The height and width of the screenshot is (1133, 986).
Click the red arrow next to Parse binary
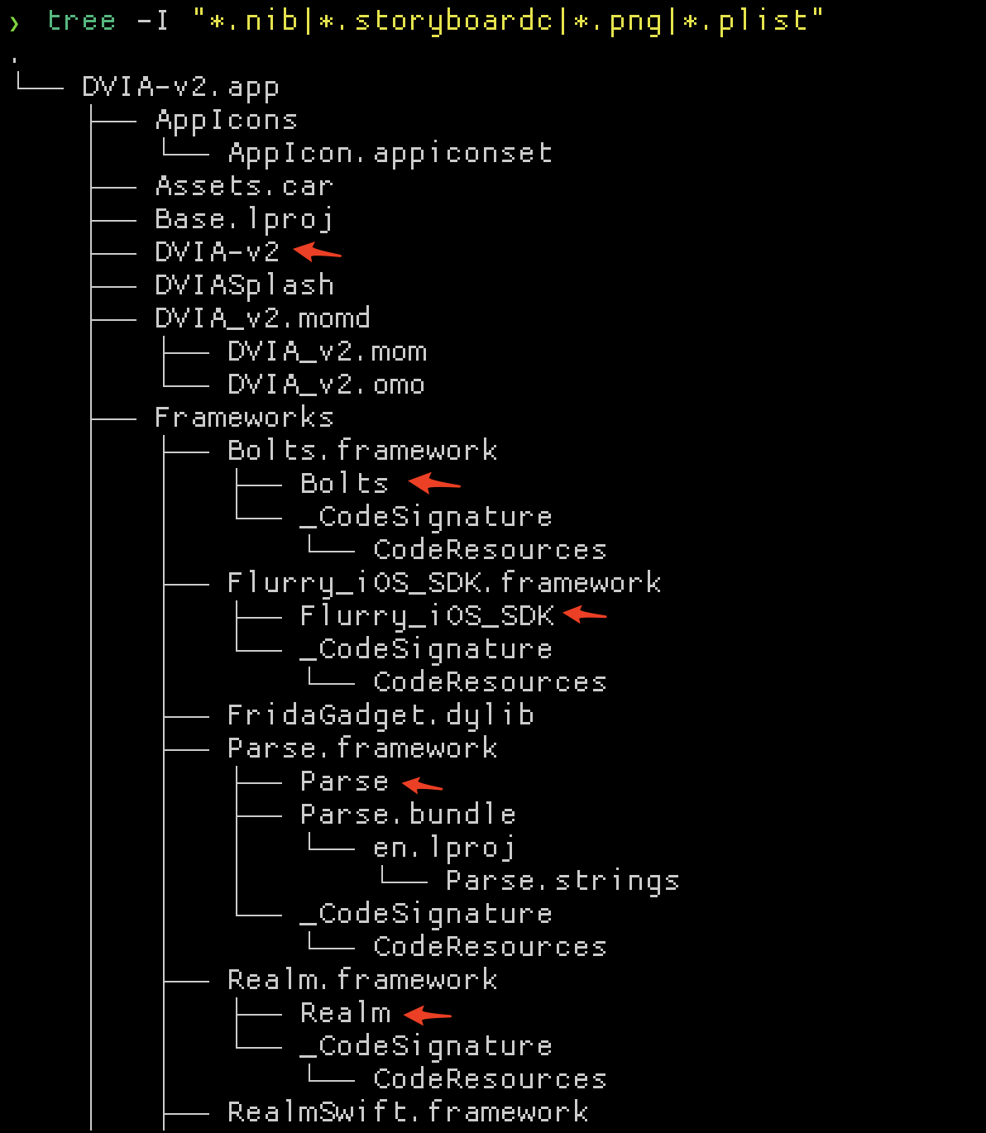pyautogui.click(x=422, y=783)
